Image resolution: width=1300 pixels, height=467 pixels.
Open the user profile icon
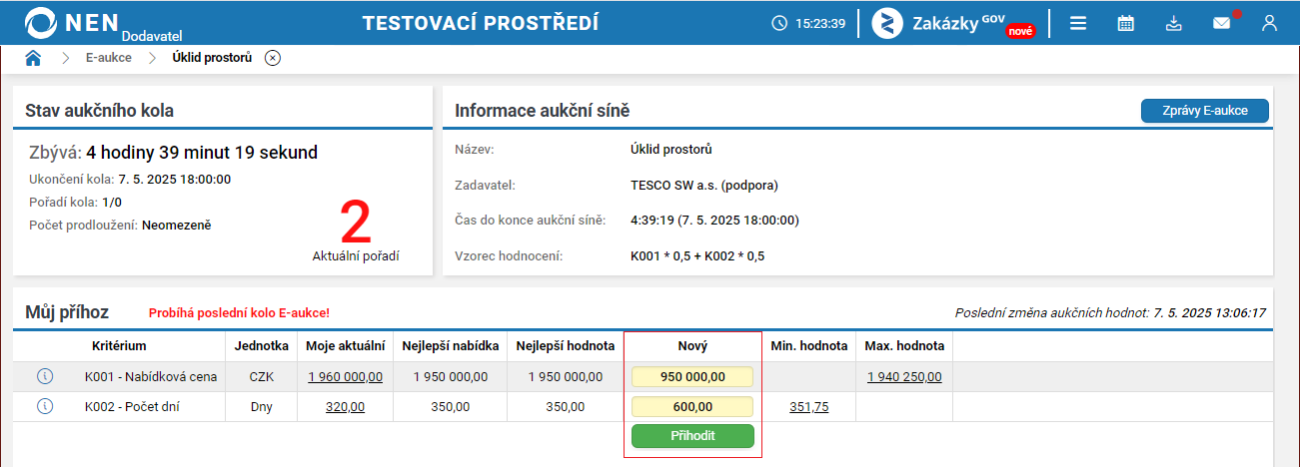(1270, 23)
